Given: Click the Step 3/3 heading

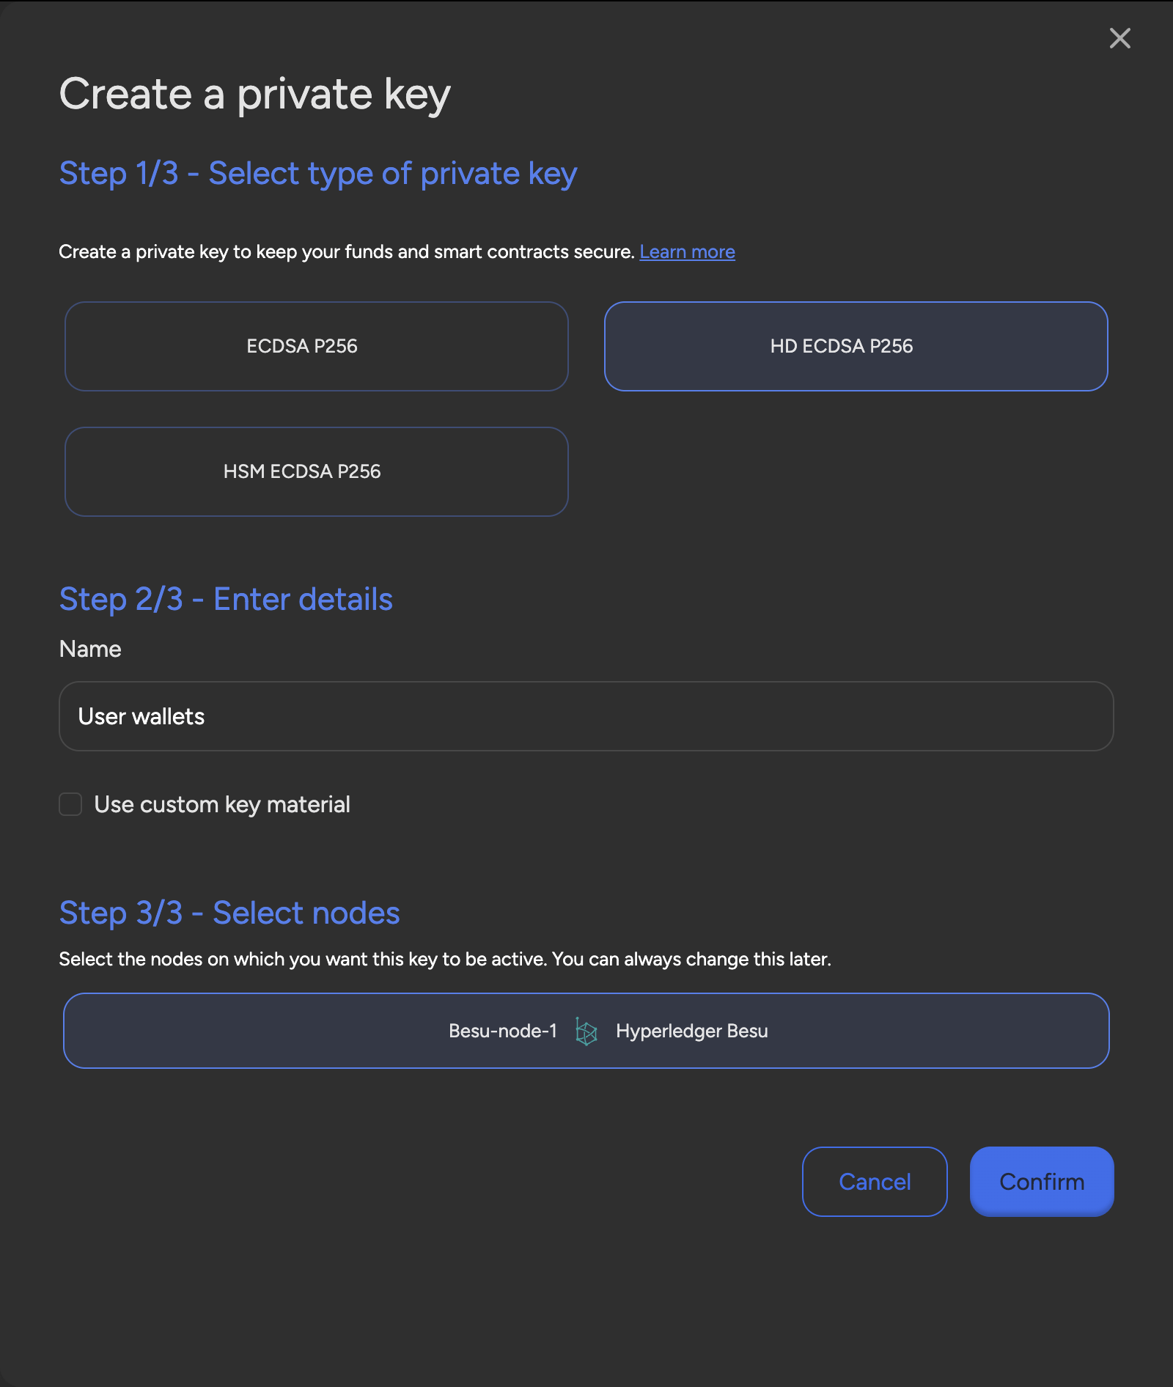Looking at the screenshot, I should (229, 913).
